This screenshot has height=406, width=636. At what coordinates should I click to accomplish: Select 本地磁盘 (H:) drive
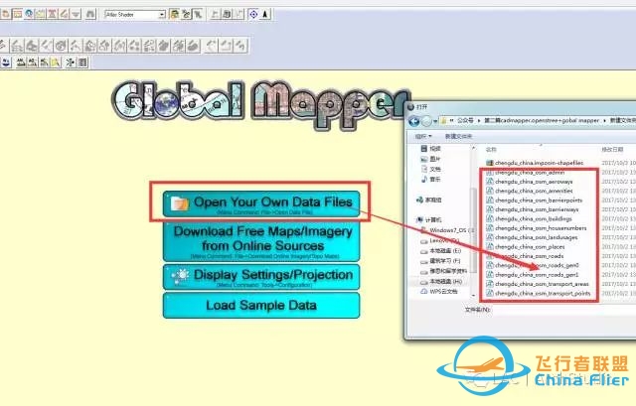441,281
